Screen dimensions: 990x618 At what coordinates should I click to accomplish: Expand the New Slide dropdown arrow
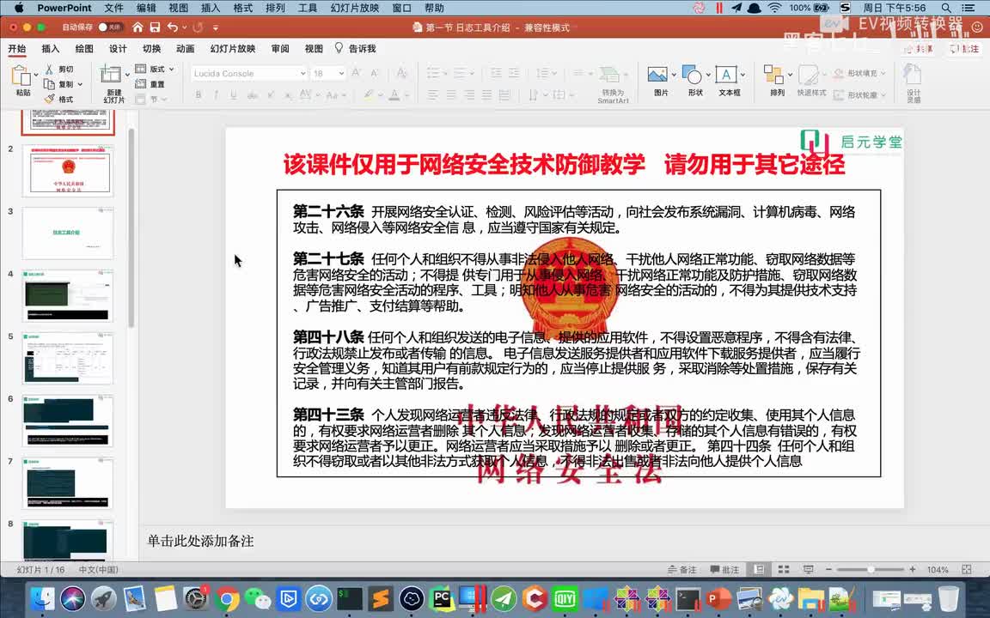coord(127,76)
